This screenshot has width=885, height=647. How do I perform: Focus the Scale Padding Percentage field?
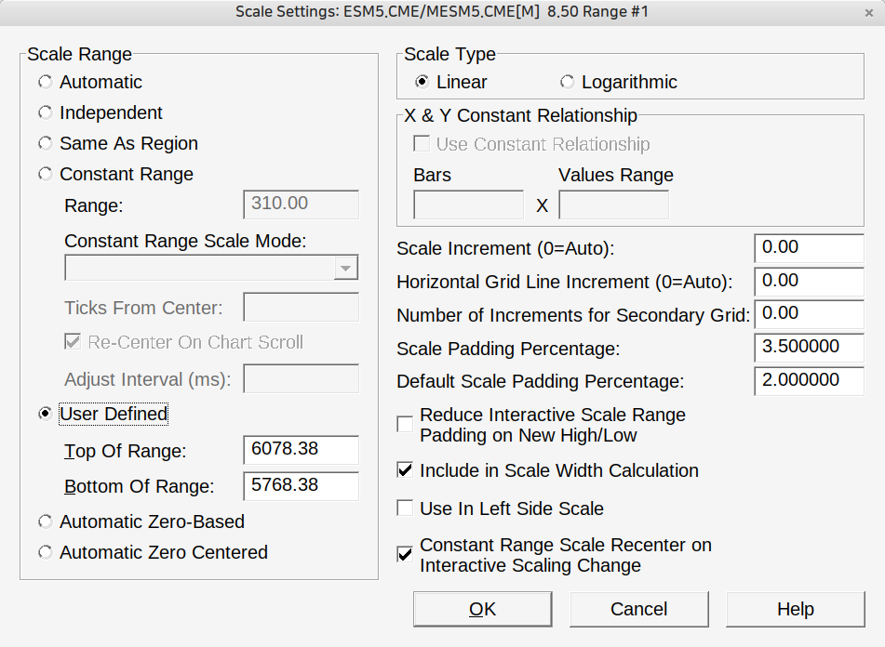tap(808, 348)
